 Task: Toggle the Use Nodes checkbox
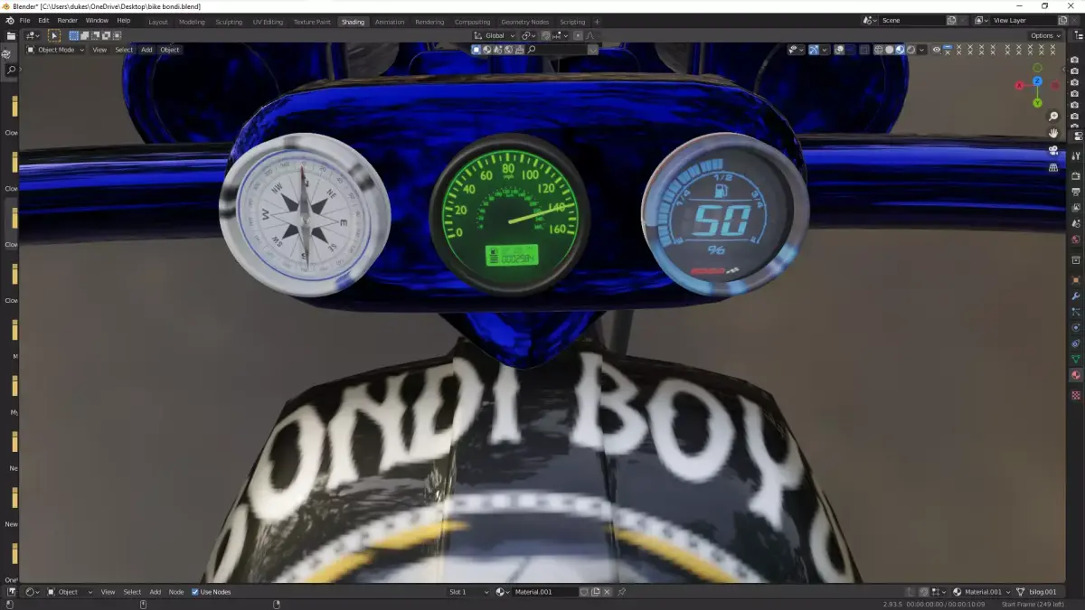coord(195,592)
